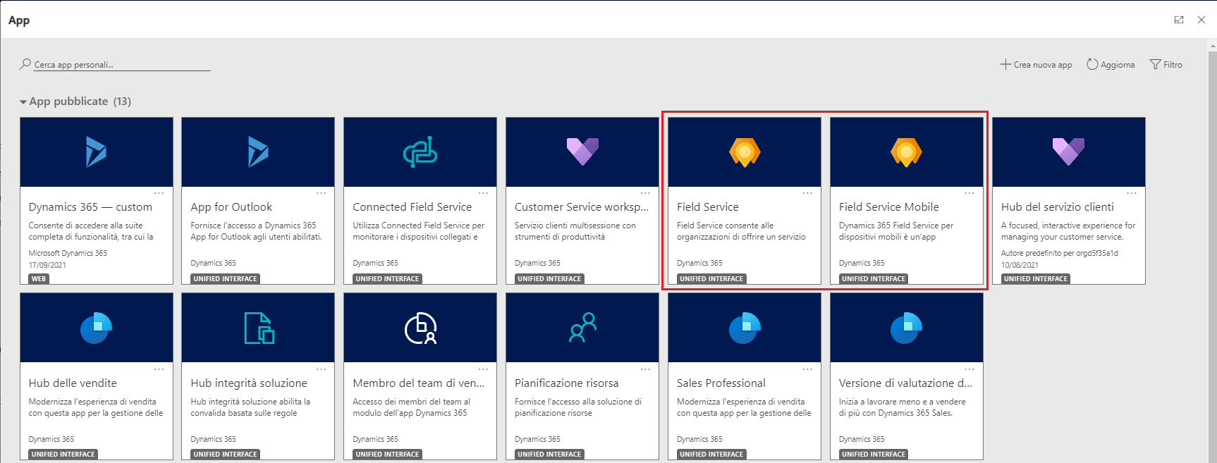
Task: Open the Sales Professional title
Action: [721, 383]
